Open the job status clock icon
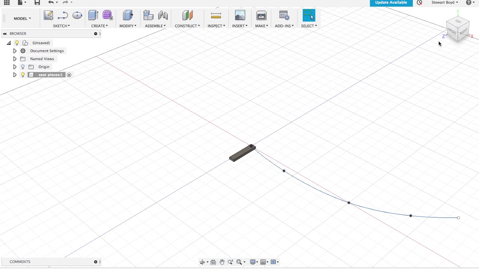 [x=419, y=2]
